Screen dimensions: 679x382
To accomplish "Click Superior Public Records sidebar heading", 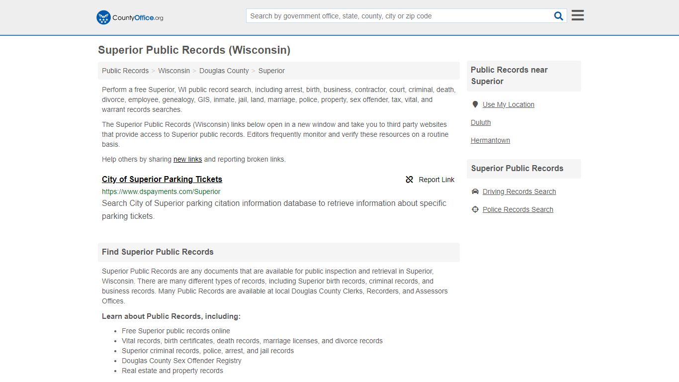I will (x=517, y=169).
